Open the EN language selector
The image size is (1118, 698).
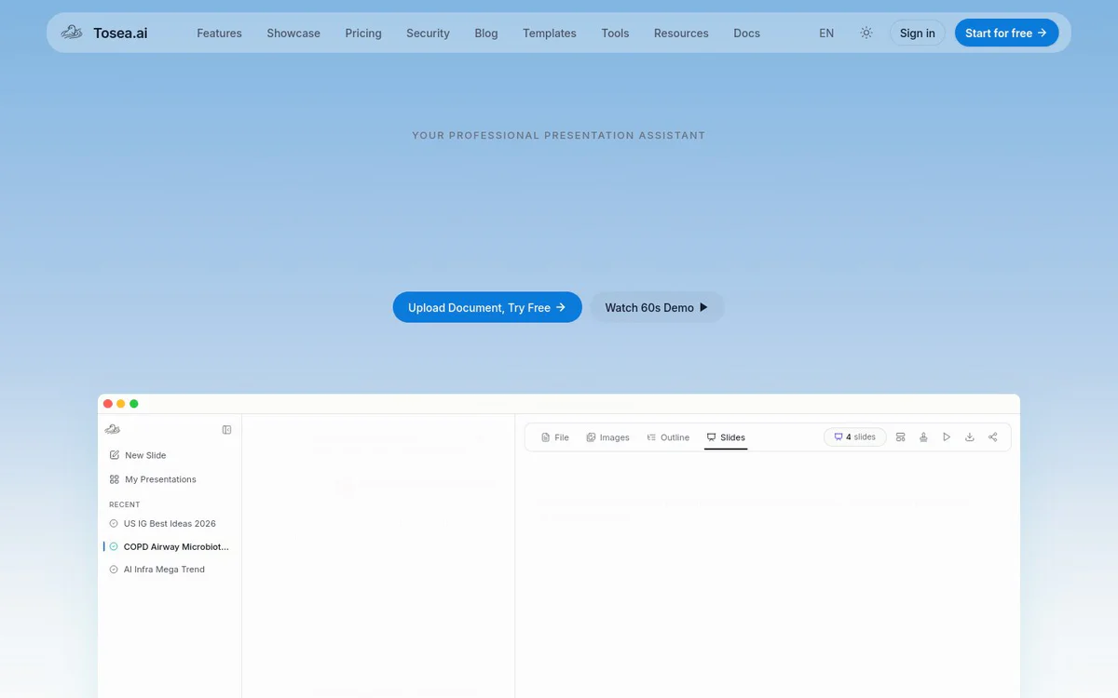click(x=826, y=33)
